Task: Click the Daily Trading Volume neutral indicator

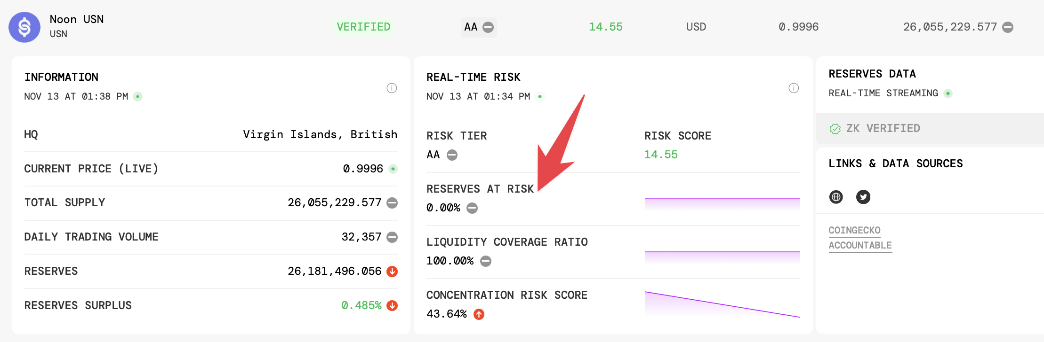Action: tap(392, 237)
